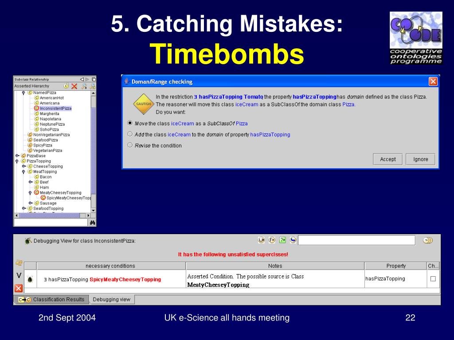The image size is (454, 340).
Task: Click the back arrow in Subclass Relationship header
Action: (82, 79)
